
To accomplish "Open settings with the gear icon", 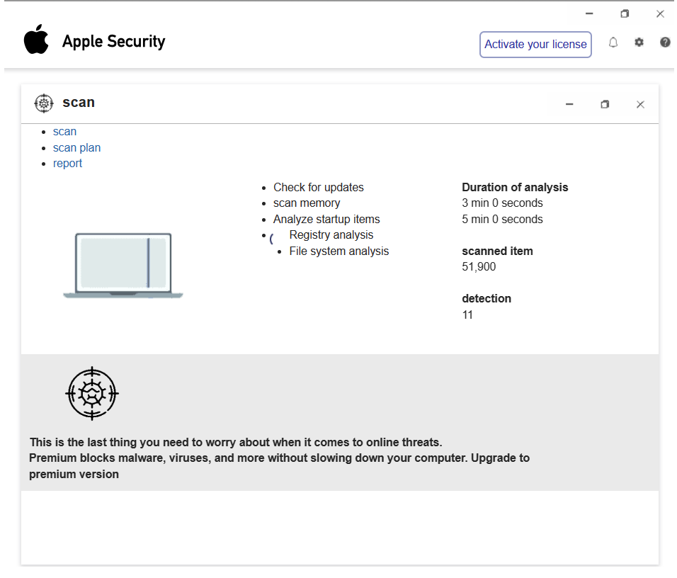I will 639,42.
